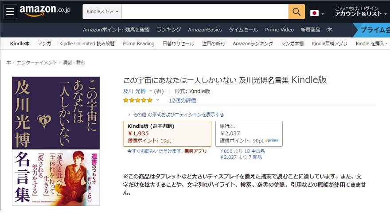The height and width of the screenshot is (213, 390).
Task: Open the Amazonランキング tab
Action: [x=253, y=43]
